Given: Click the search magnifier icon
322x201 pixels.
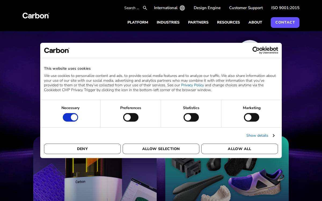Looking at the screenshot, I should click(x=145, y=8).
